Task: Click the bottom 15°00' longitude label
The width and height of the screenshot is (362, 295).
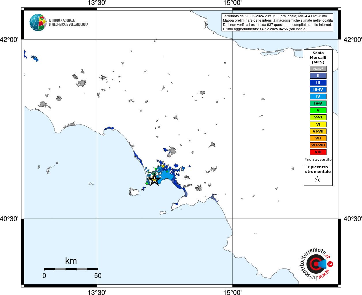Action: [232, 292]
